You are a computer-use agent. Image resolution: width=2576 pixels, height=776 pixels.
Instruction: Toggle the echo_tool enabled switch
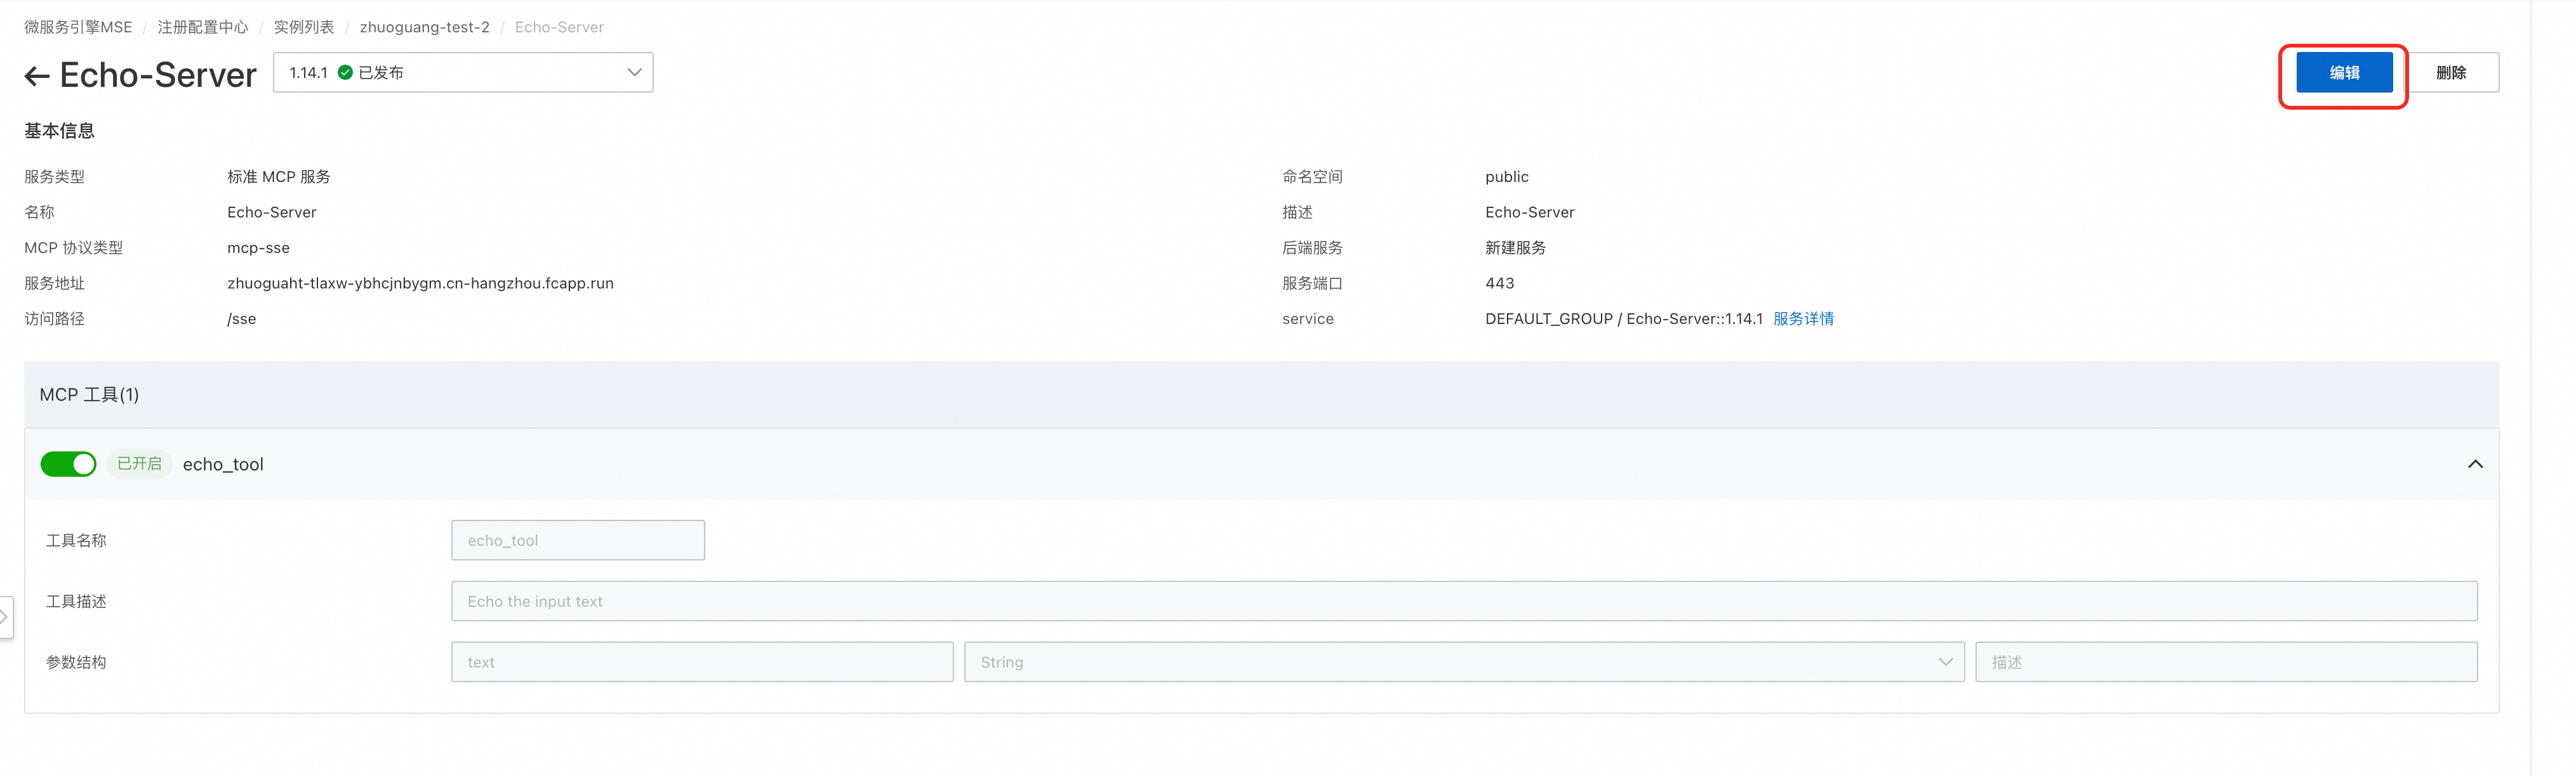point(68,463)
